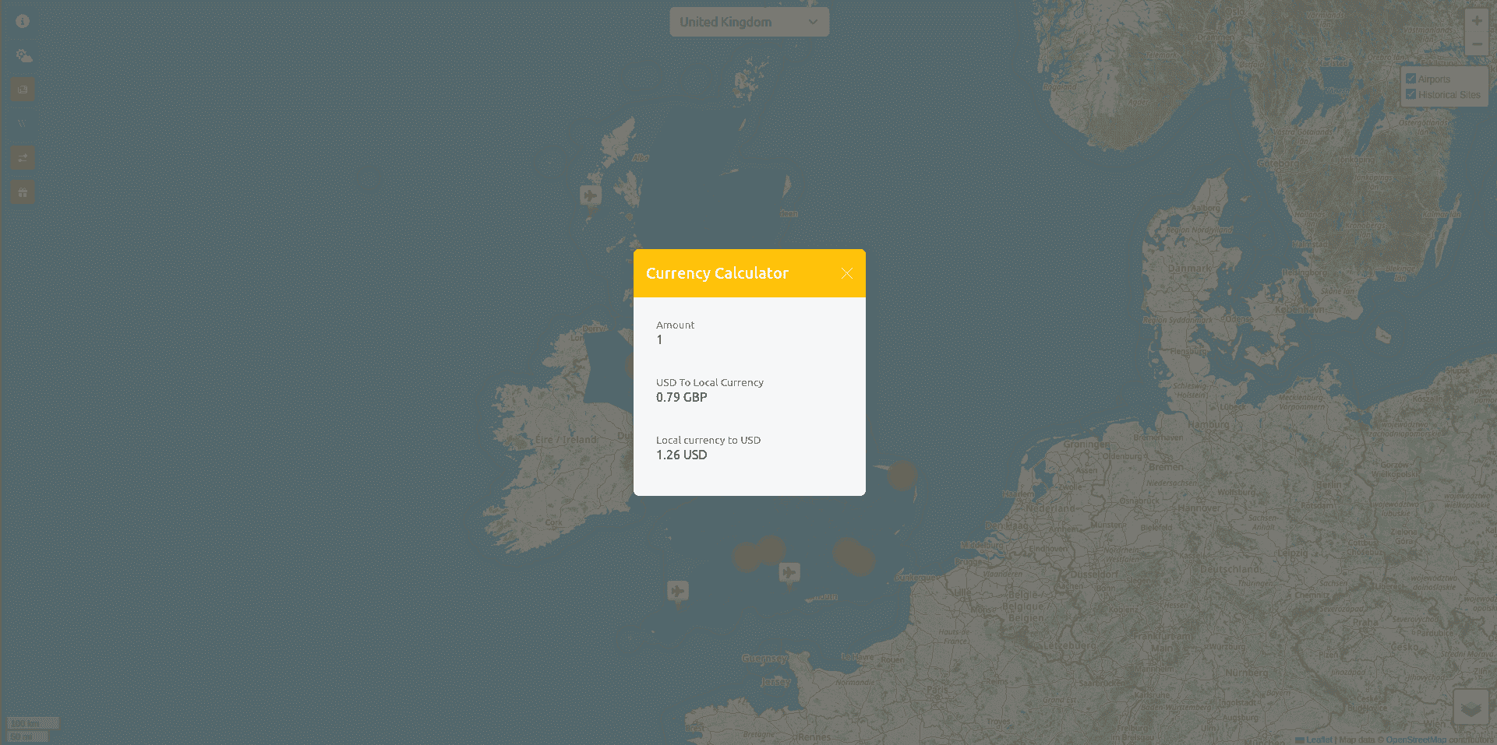Uncheck the Airports overlay checkbox
This screenshot has width=1497, height=745.
point(1410,79)
